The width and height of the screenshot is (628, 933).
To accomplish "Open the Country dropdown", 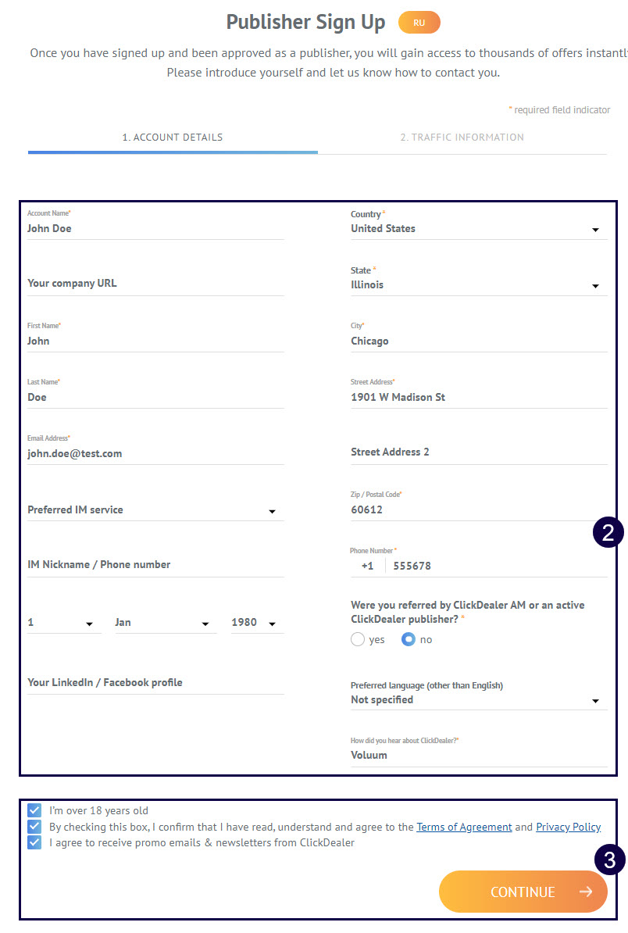I will (478, 229).
